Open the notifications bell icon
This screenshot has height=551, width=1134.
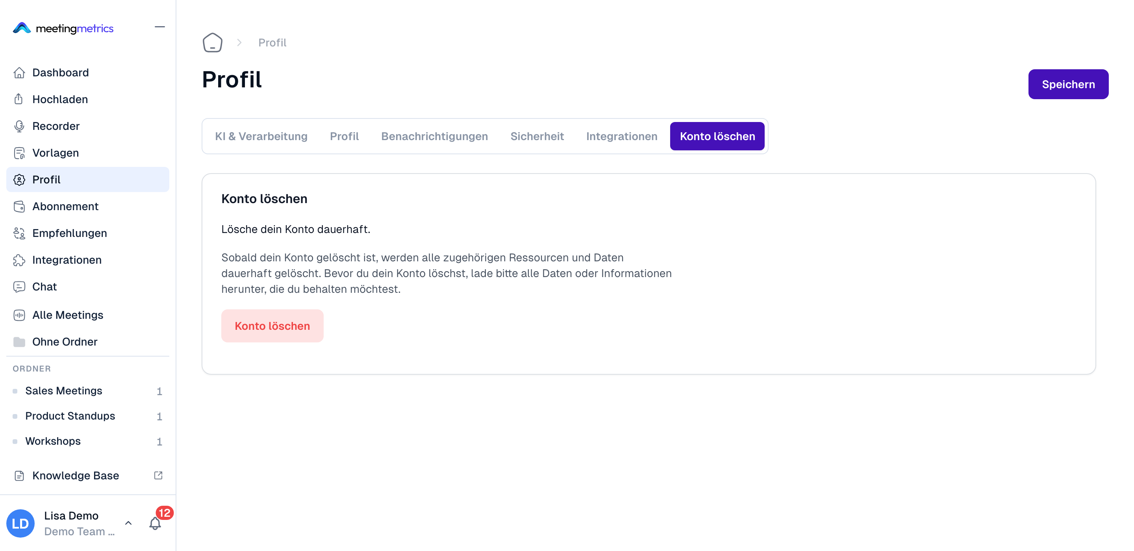tap(155, 524)
